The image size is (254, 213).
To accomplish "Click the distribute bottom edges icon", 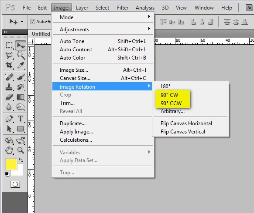I will click(244, 22).
